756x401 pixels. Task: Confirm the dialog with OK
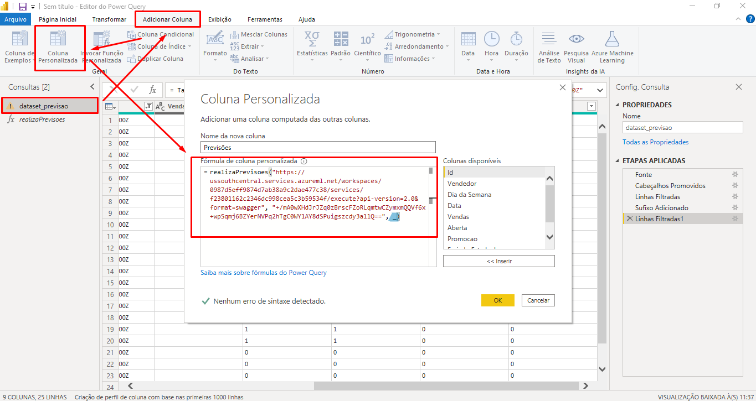click(498, 300)
